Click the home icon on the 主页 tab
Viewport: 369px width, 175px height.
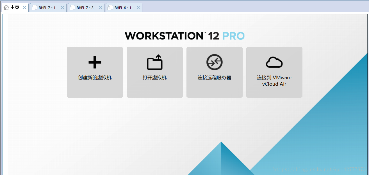point(6,8)
